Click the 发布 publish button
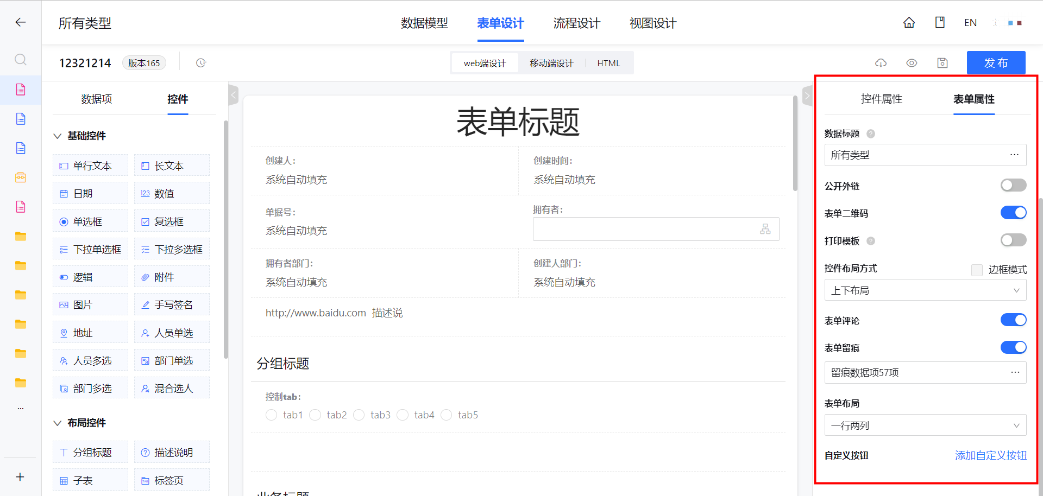The height and width of the screenshot is (496, 1043). coord(996,63)
